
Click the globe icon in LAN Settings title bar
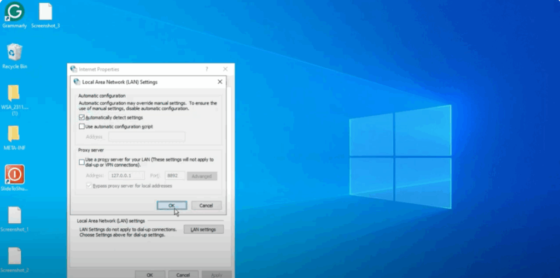coord(77,82)
